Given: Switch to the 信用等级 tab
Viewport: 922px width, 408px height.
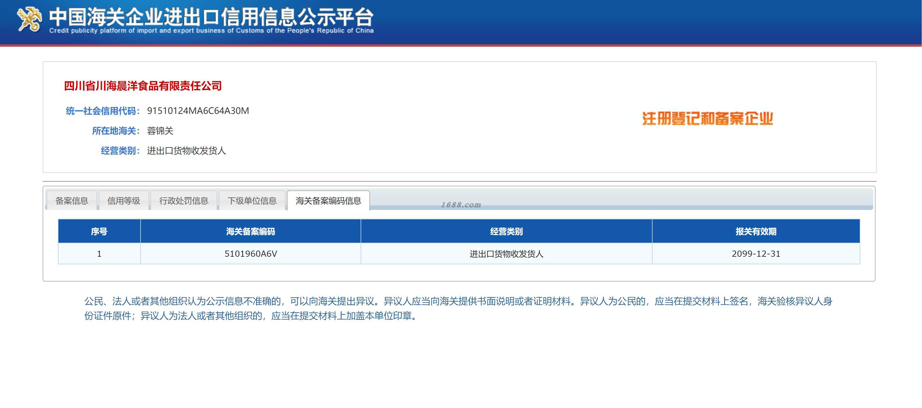Looking at the screenshot, I should (124, 201).
